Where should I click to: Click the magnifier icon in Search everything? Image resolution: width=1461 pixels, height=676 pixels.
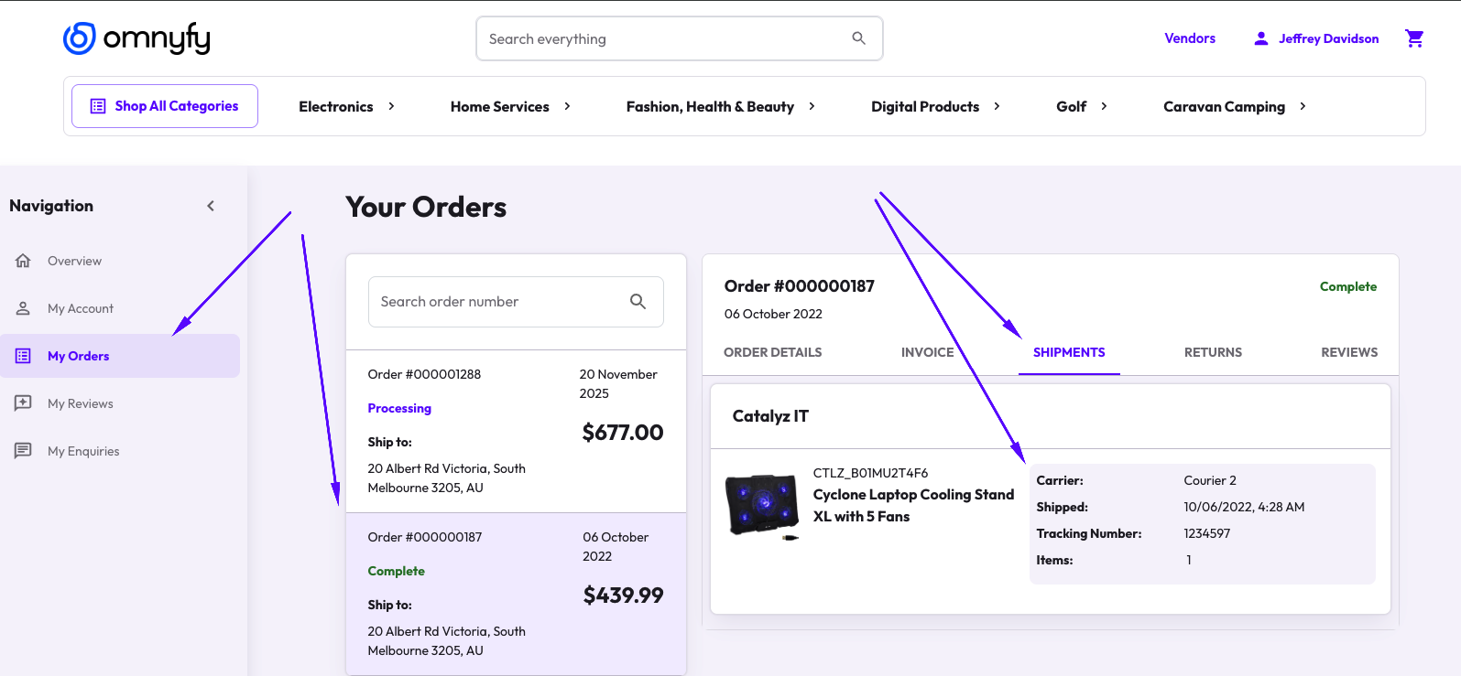[x=858, y=38]
